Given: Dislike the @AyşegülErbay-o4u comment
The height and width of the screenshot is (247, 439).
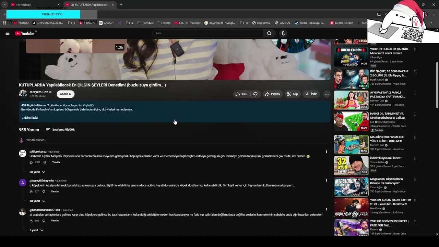Looking at the screenshot, I should point(44,191).
